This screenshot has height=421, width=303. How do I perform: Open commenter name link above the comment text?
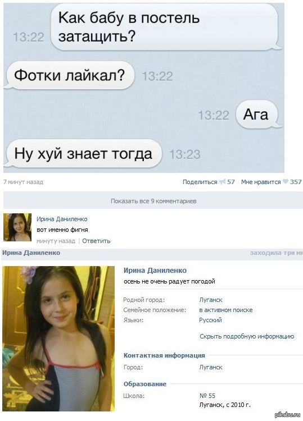(x=62, y=219)
